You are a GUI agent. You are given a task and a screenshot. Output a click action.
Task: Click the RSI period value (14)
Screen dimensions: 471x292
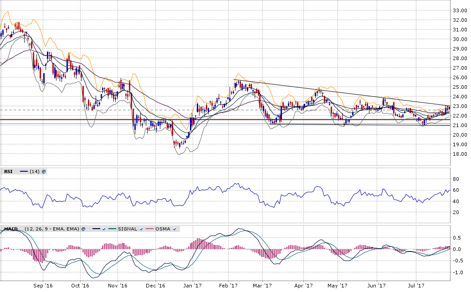point(35,172)
